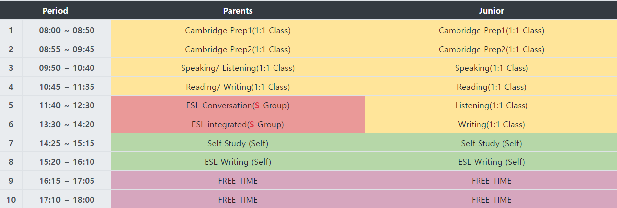Select the Junior column header
Image resolution: width=617 pixels, height=208 pixels.
491,10
